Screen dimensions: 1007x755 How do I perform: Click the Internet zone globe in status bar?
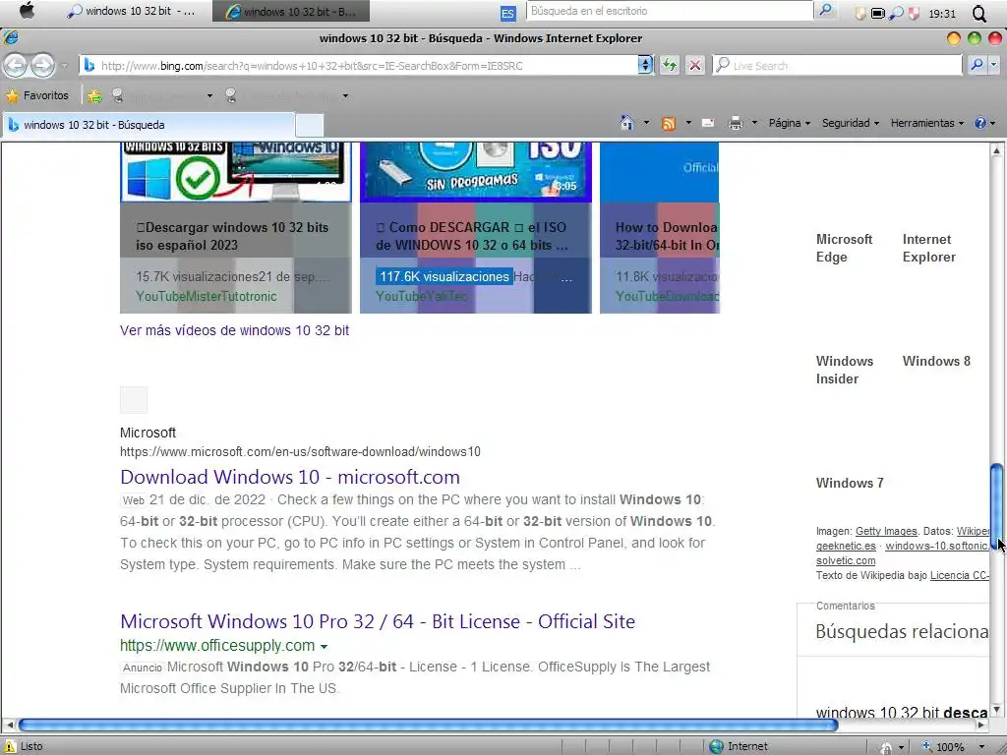pyautogui.click(x=716, y=747)
